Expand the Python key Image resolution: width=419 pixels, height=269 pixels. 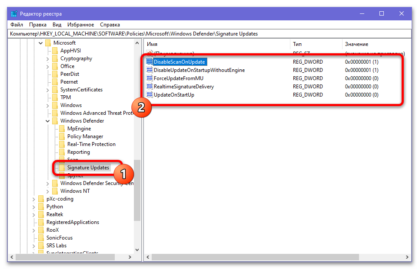(33, 207)
